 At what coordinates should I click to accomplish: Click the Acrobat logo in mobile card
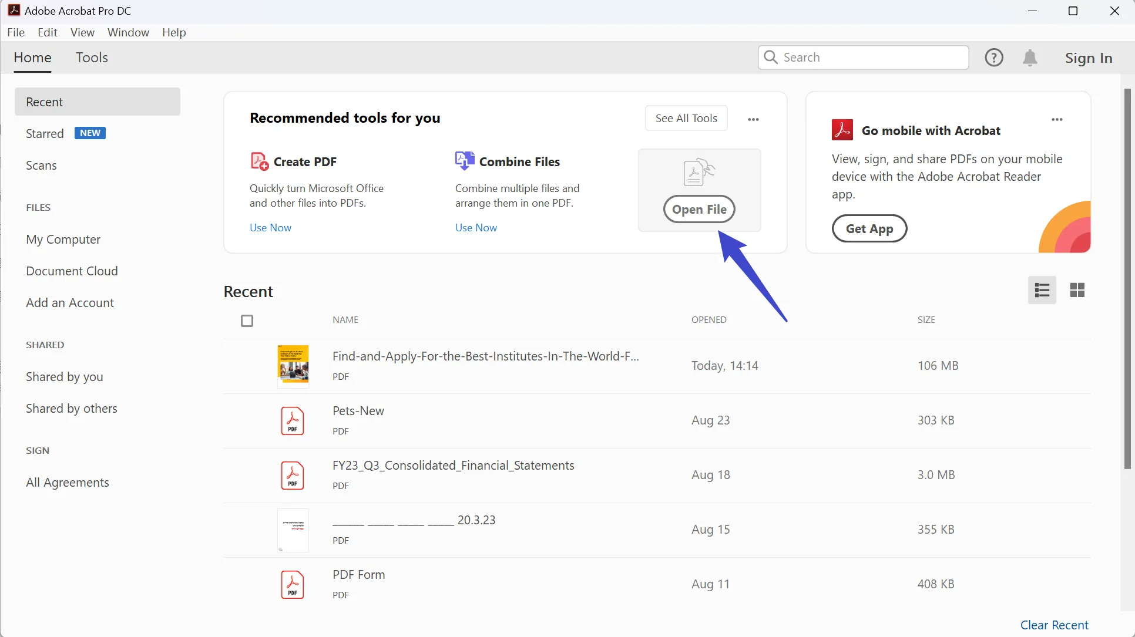[842, 130]
